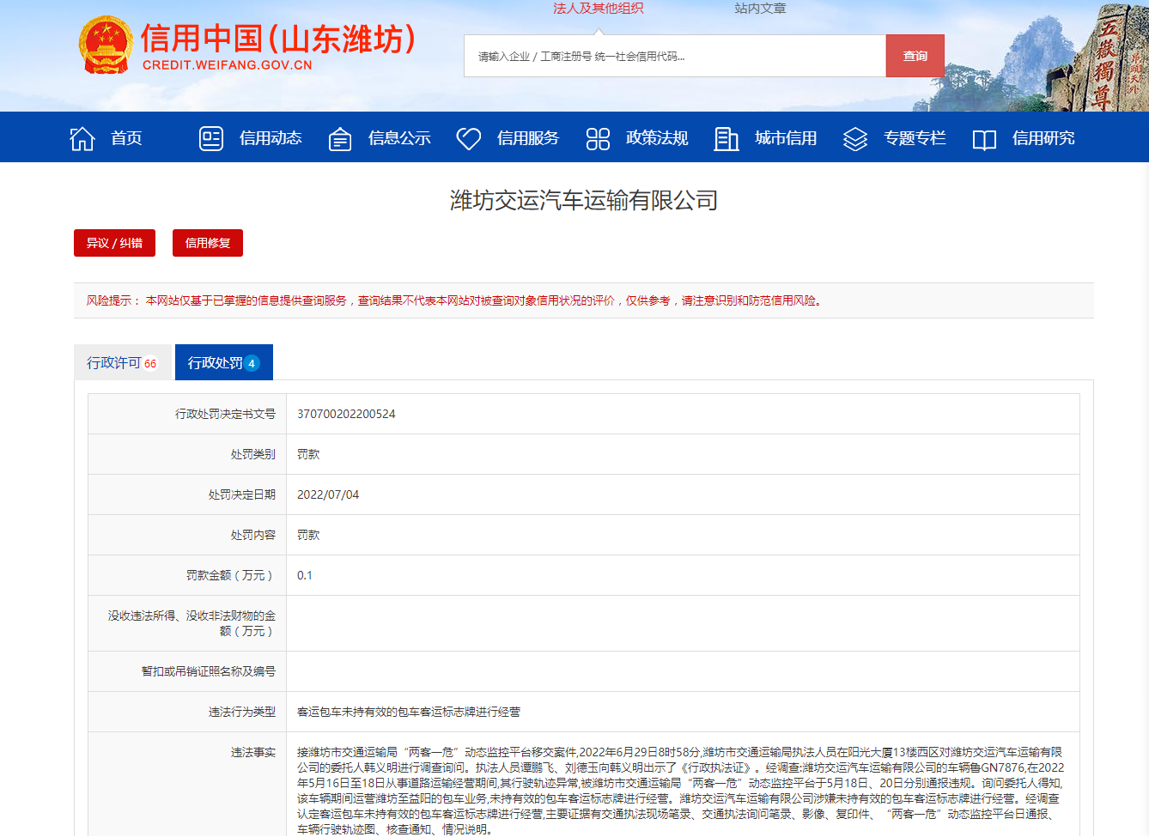Click the violation type description text

409,712
